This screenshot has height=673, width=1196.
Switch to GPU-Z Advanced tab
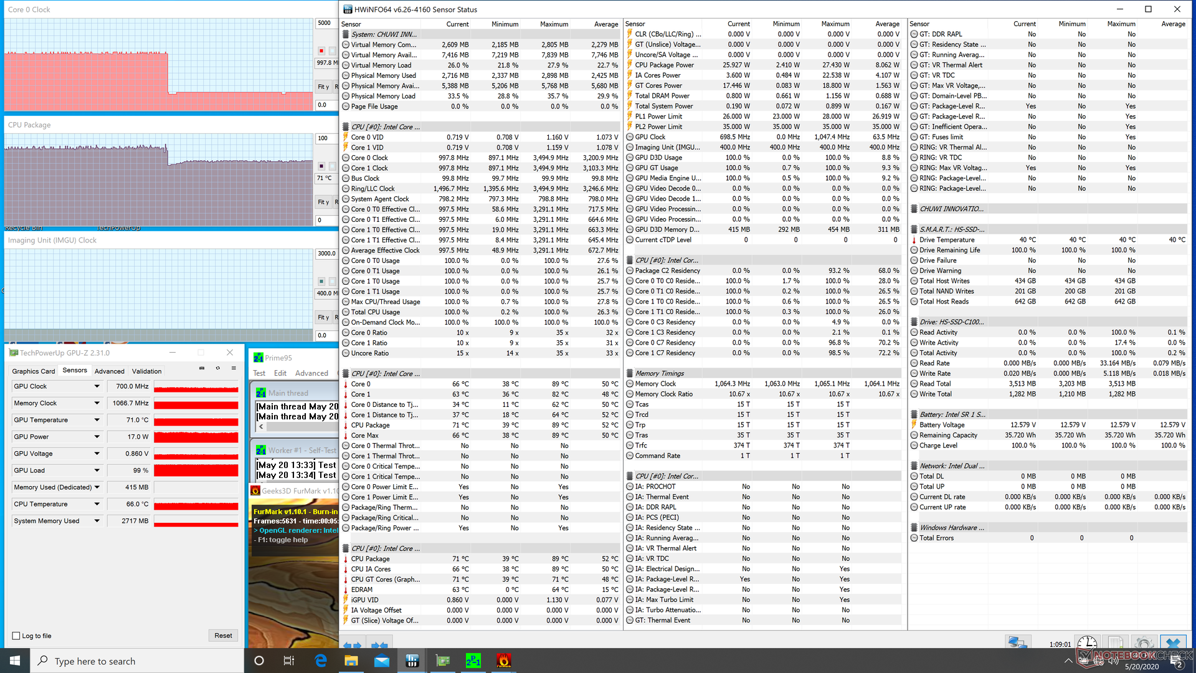110,371
